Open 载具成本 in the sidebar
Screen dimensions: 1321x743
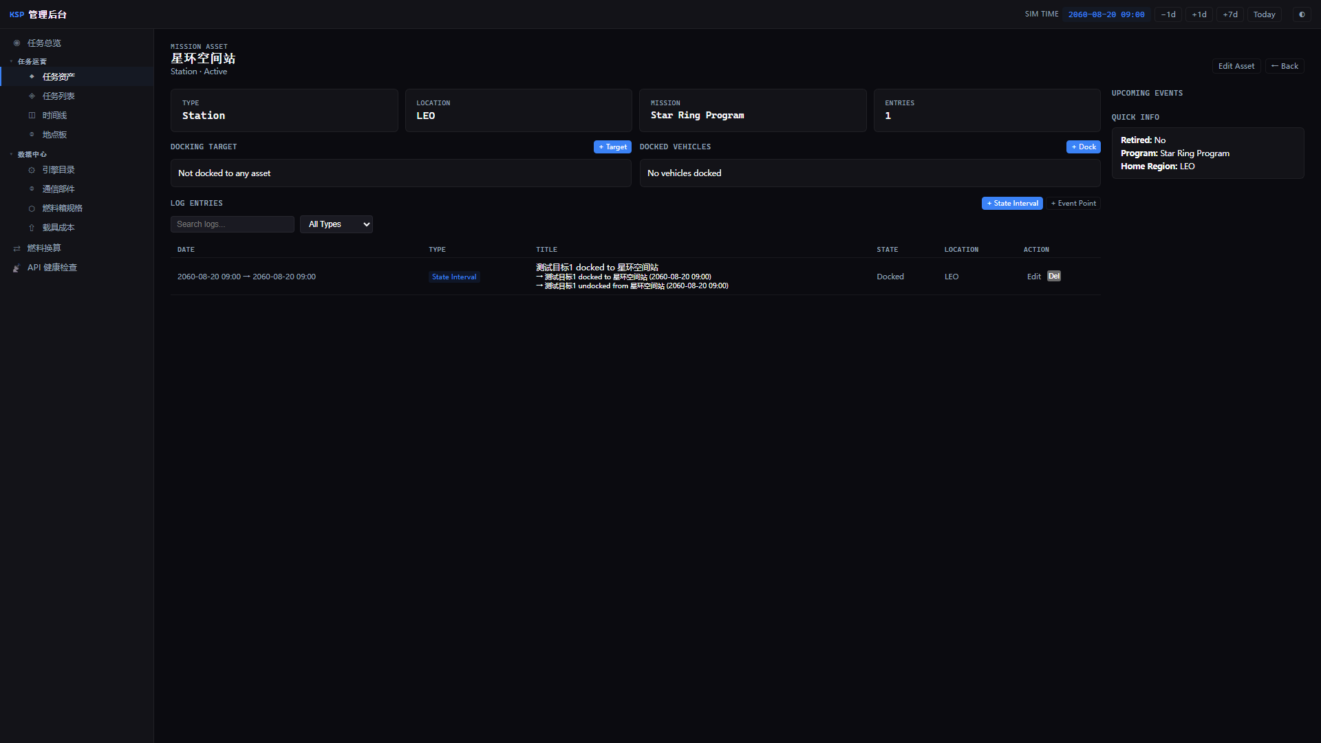[76, 227]
